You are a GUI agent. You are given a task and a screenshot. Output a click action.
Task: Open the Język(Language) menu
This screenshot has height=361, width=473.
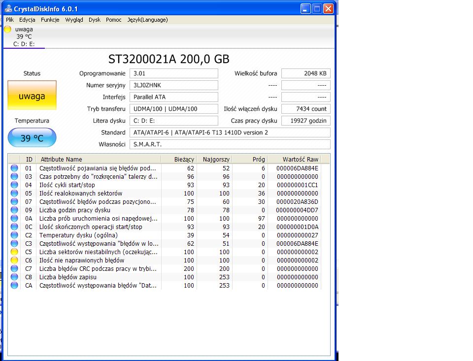(147, 20)
